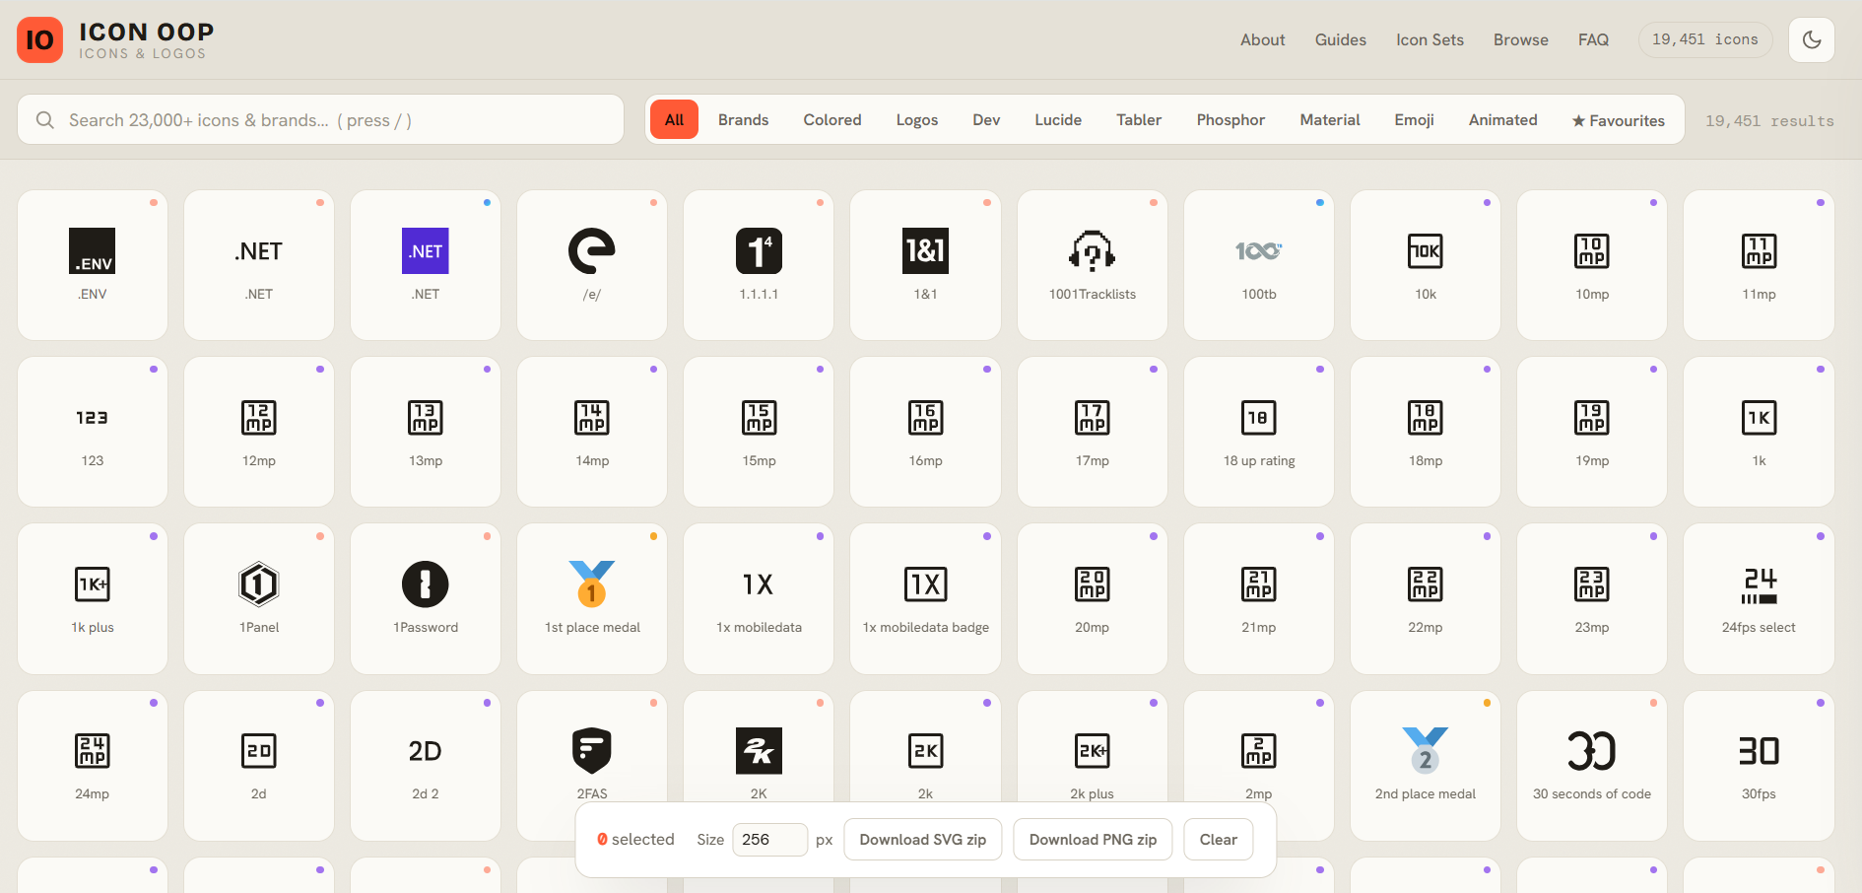Screen dimensions: 1862x893
Task: Visit the FAQ link
Action: point(1593,39)
